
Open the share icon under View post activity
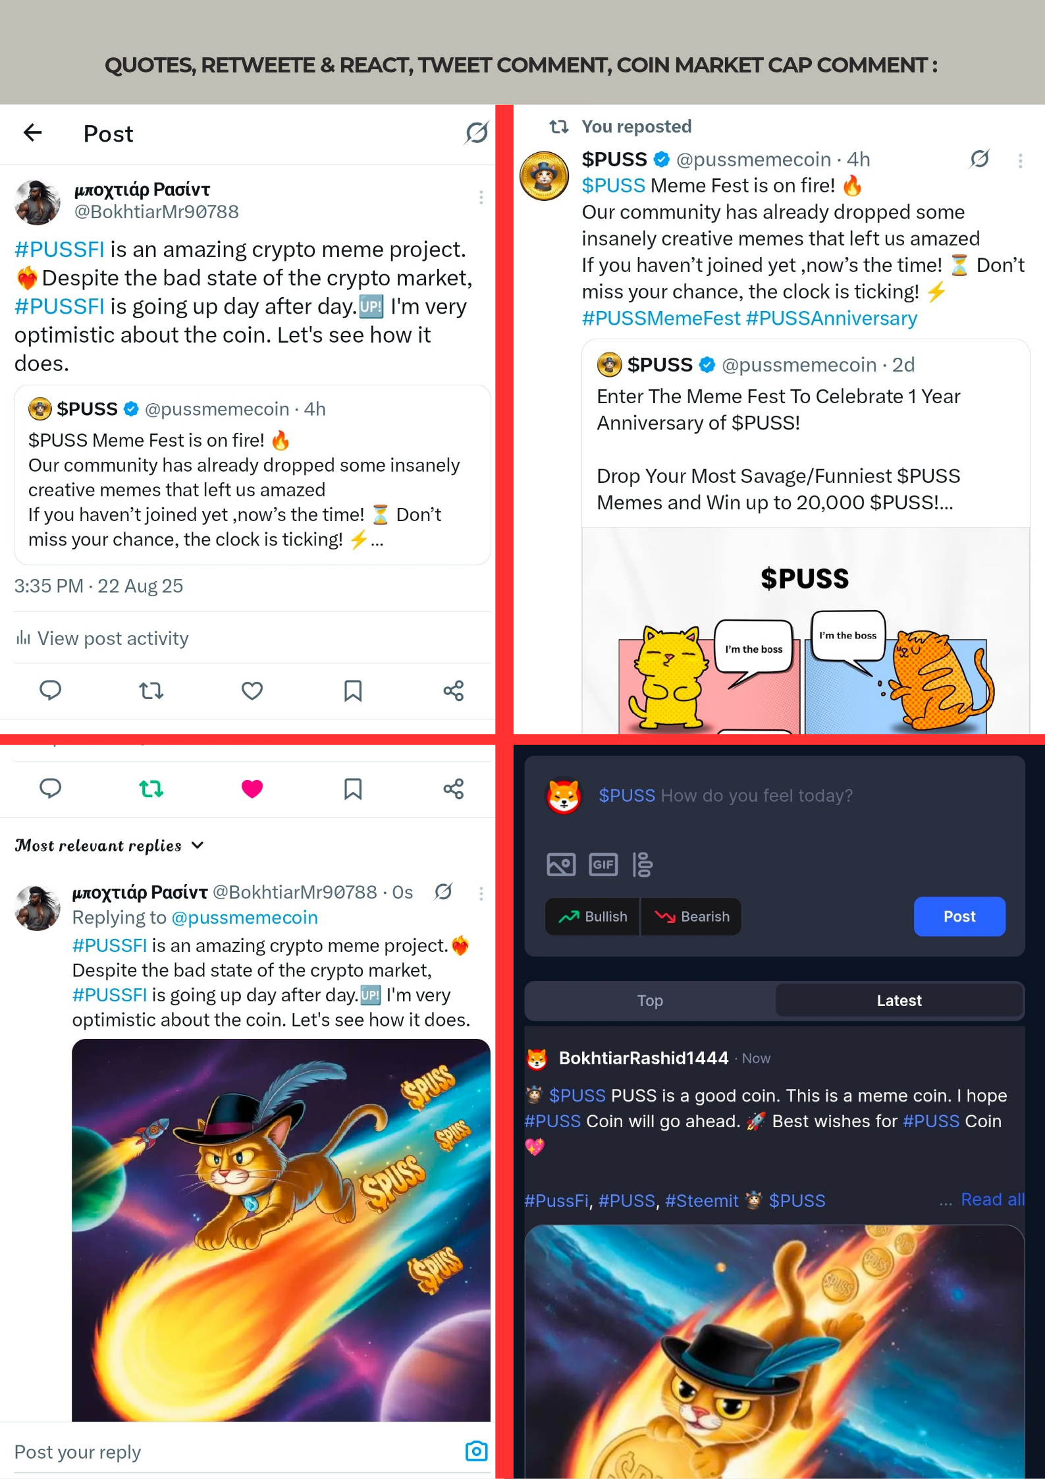click(453, 690)
